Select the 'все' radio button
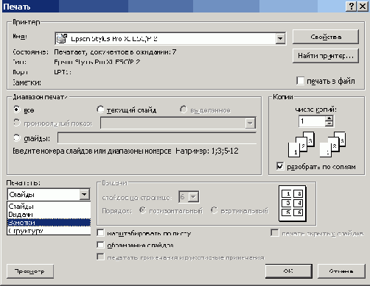Viewport: 370px width, 286px height. 16,110
